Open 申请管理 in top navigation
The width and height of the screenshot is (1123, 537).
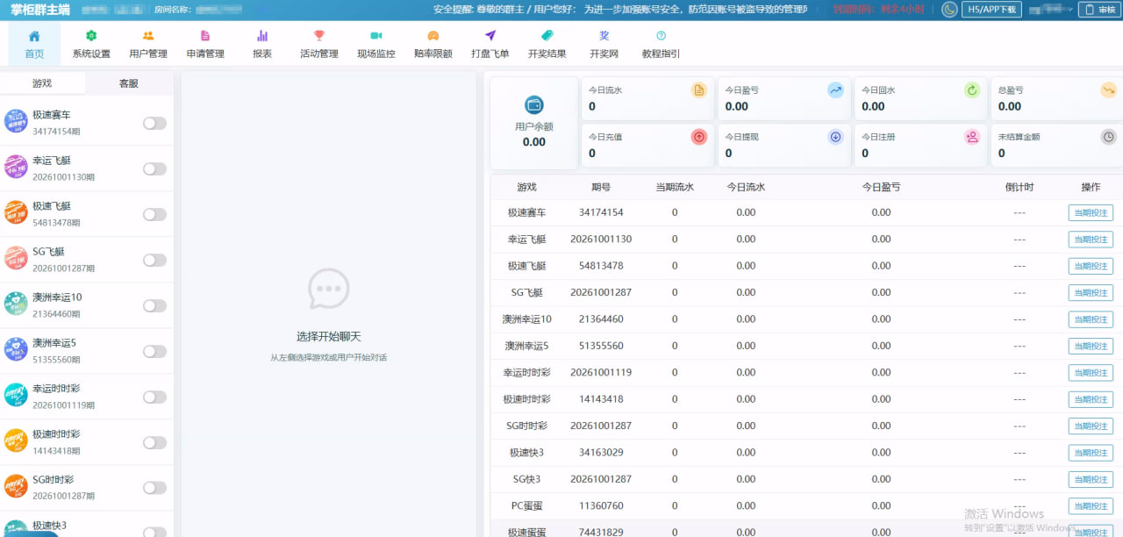(x=205, y=44)
